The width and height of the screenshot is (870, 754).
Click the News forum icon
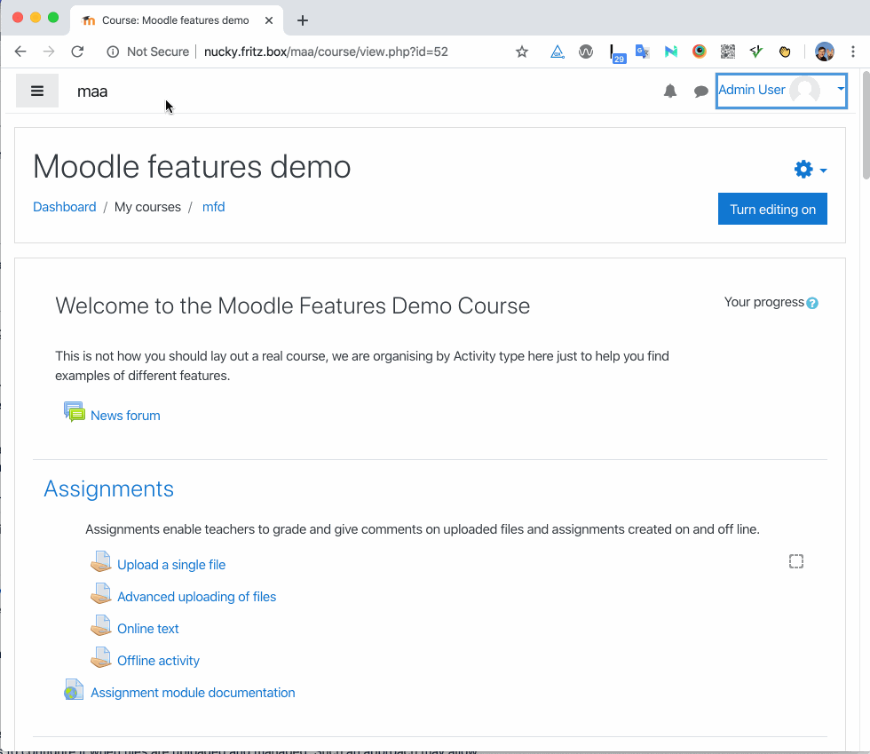pos(75,412)
